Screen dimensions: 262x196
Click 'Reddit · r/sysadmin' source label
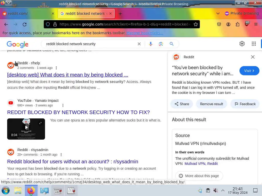click(33, 150)
